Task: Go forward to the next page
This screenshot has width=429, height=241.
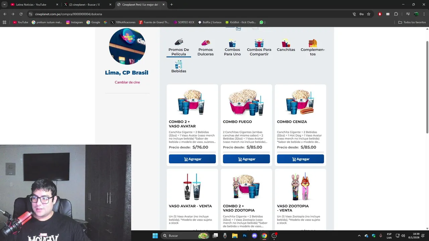Action: tap(13, 14)
